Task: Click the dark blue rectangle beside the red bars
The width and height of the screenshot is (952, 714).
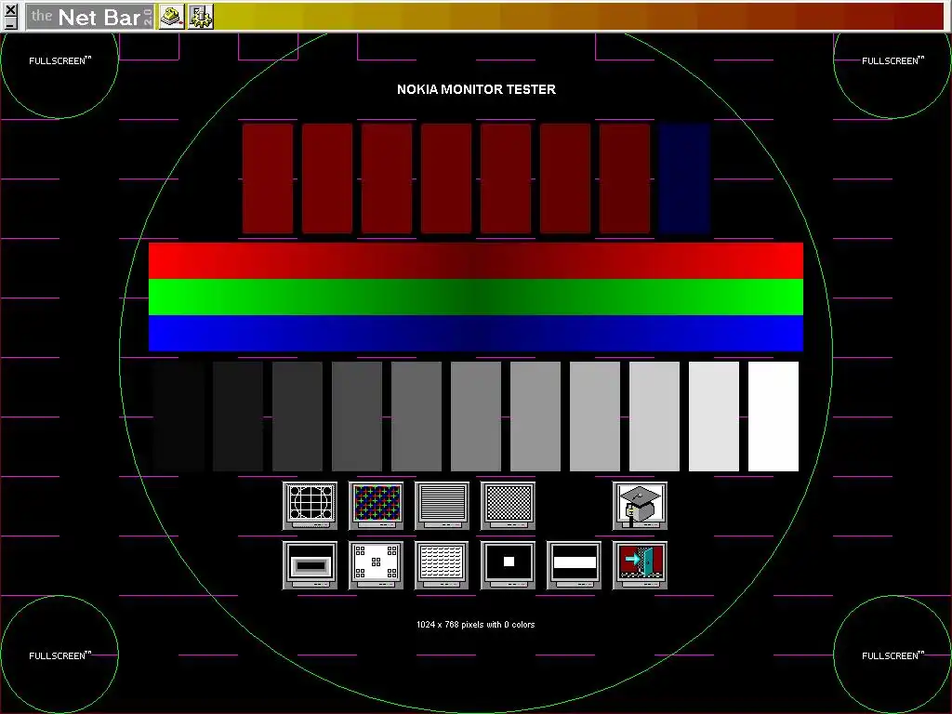Action: pos(684,178)
